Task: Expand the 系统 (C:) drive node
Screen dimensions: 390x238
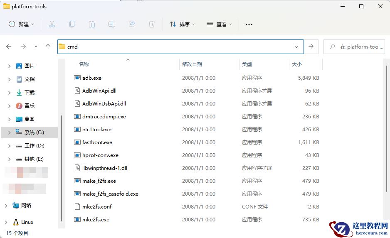Action: pos(9,132)
